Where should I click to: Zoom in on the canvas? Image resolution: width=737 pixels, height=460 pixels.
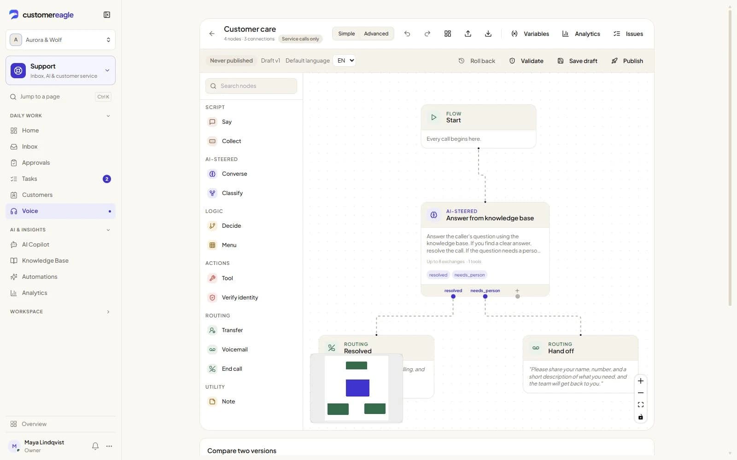[641, 381]
